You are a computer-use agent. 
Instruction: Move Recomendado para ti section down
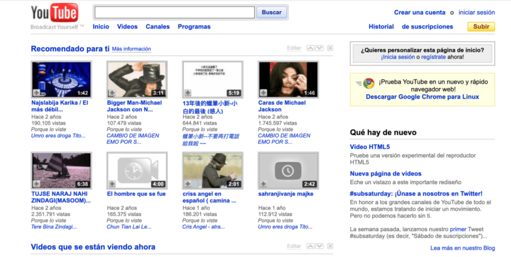(x=319, y=48)
